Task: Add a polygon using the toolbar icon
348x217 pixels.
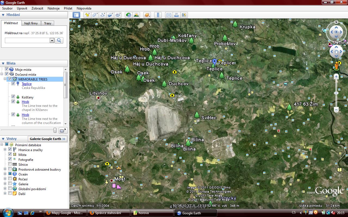Action: [x=95, y=15]
